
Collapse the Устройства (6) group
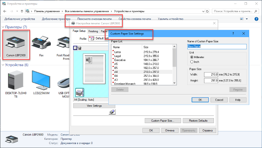[3, 65]
